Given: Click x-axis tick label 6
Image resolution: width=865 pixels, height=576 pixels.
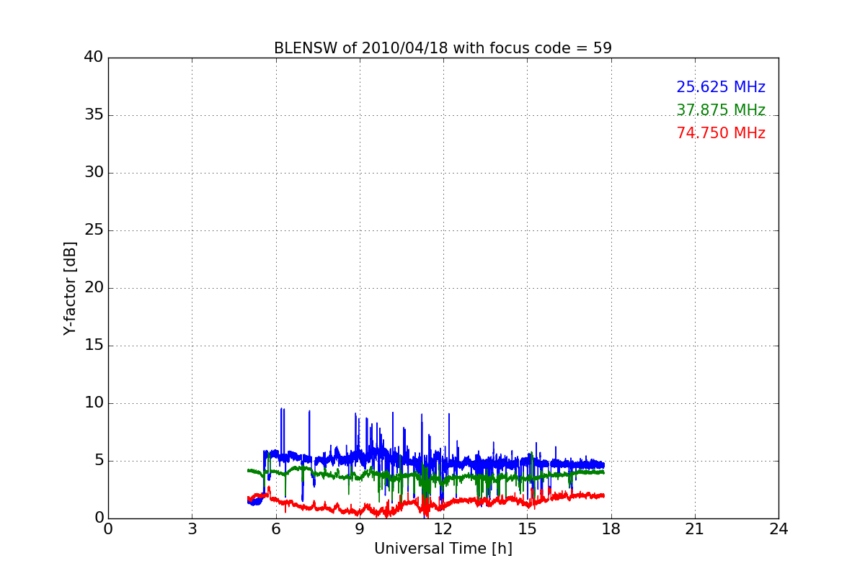Looking at the screenshot, I should click(x=276, y=529).
